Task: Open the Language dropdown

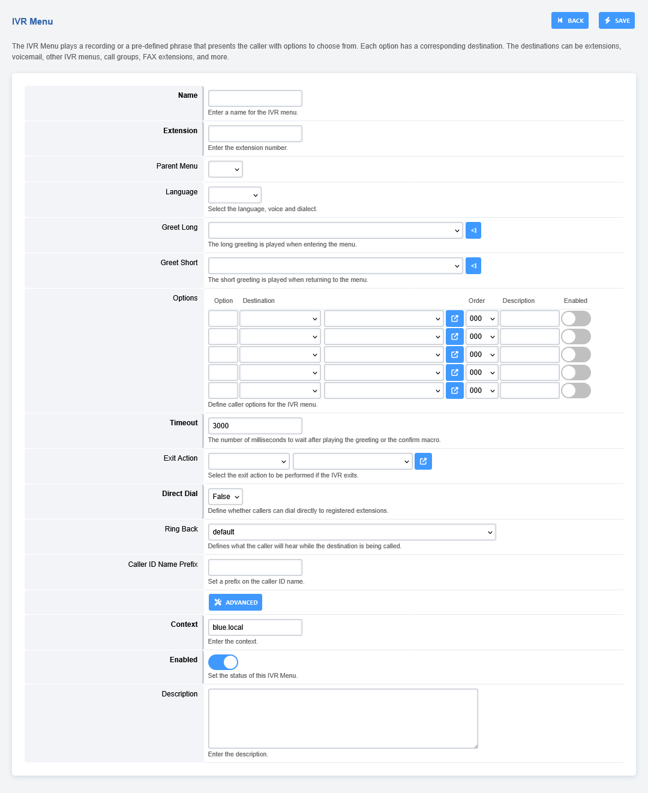Action: (235, 195)
